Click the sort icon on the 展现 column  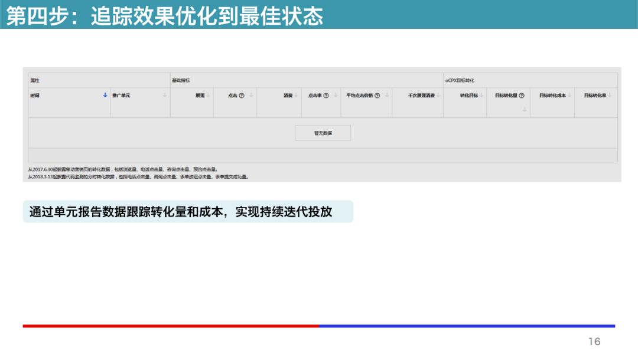pyautogui.click(x=207, y=94)
